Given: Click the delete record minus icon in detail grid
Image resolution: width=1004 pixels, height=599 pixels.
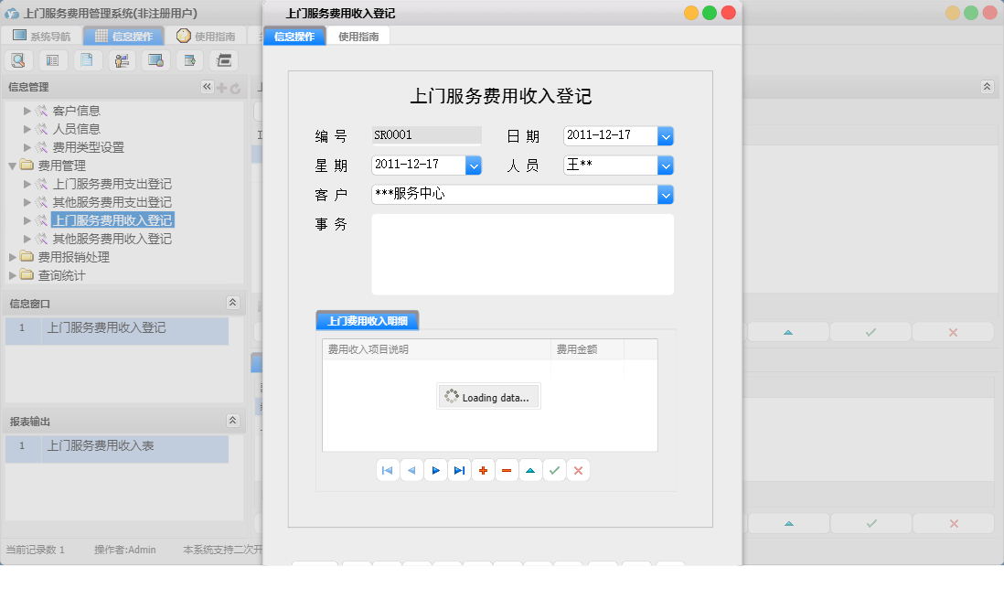Looking at the screenshot, I should (507, 469).
